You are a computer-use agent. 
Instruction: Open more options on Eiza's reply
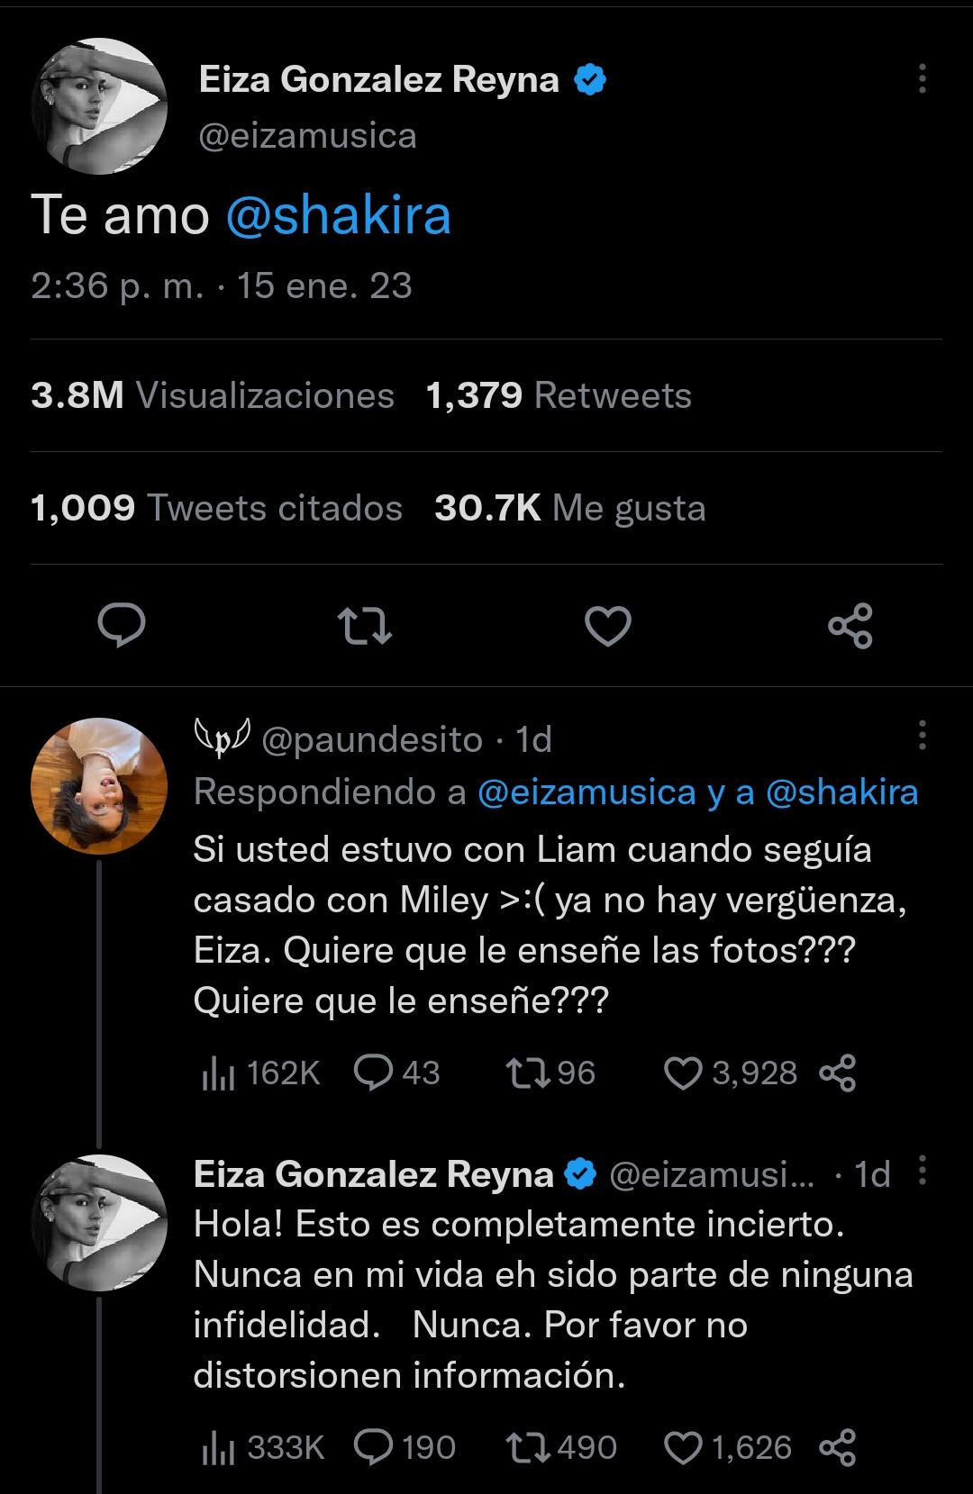point(922,1171)
